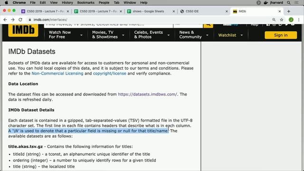The width and height of the screenshot is (304, 171).
Task: Click the ordering (integer) bullet line
Action: pos(85,161)
